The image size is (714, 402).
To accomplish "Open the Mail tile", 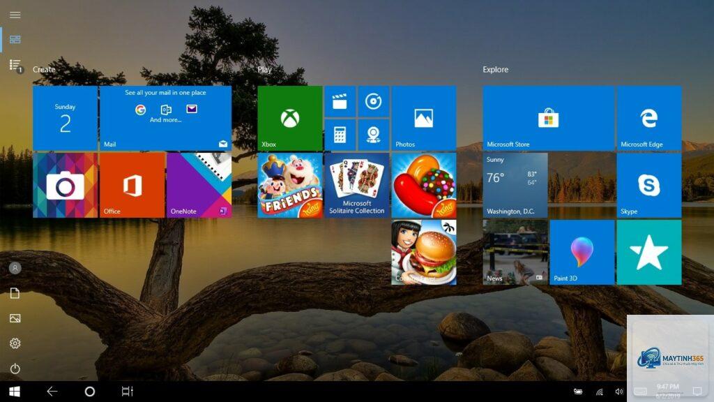I will click(x=165, y=118).
